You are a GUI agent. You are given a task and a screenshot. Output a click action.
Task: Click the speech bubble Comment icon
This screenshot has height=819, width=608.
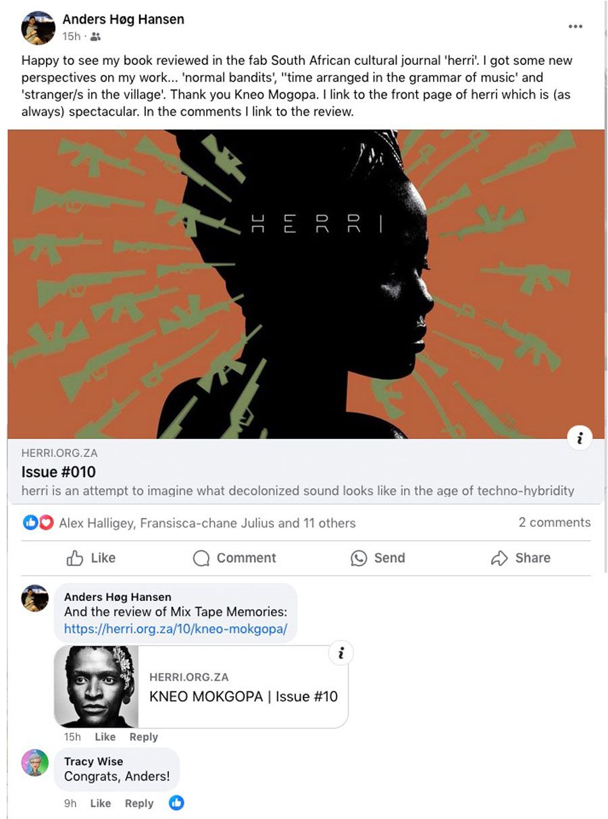(x=201, y=558)
